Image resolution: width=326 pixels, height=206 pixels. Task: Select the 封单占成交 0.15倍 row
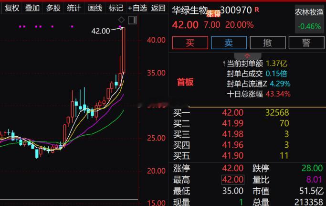(257, 74)
